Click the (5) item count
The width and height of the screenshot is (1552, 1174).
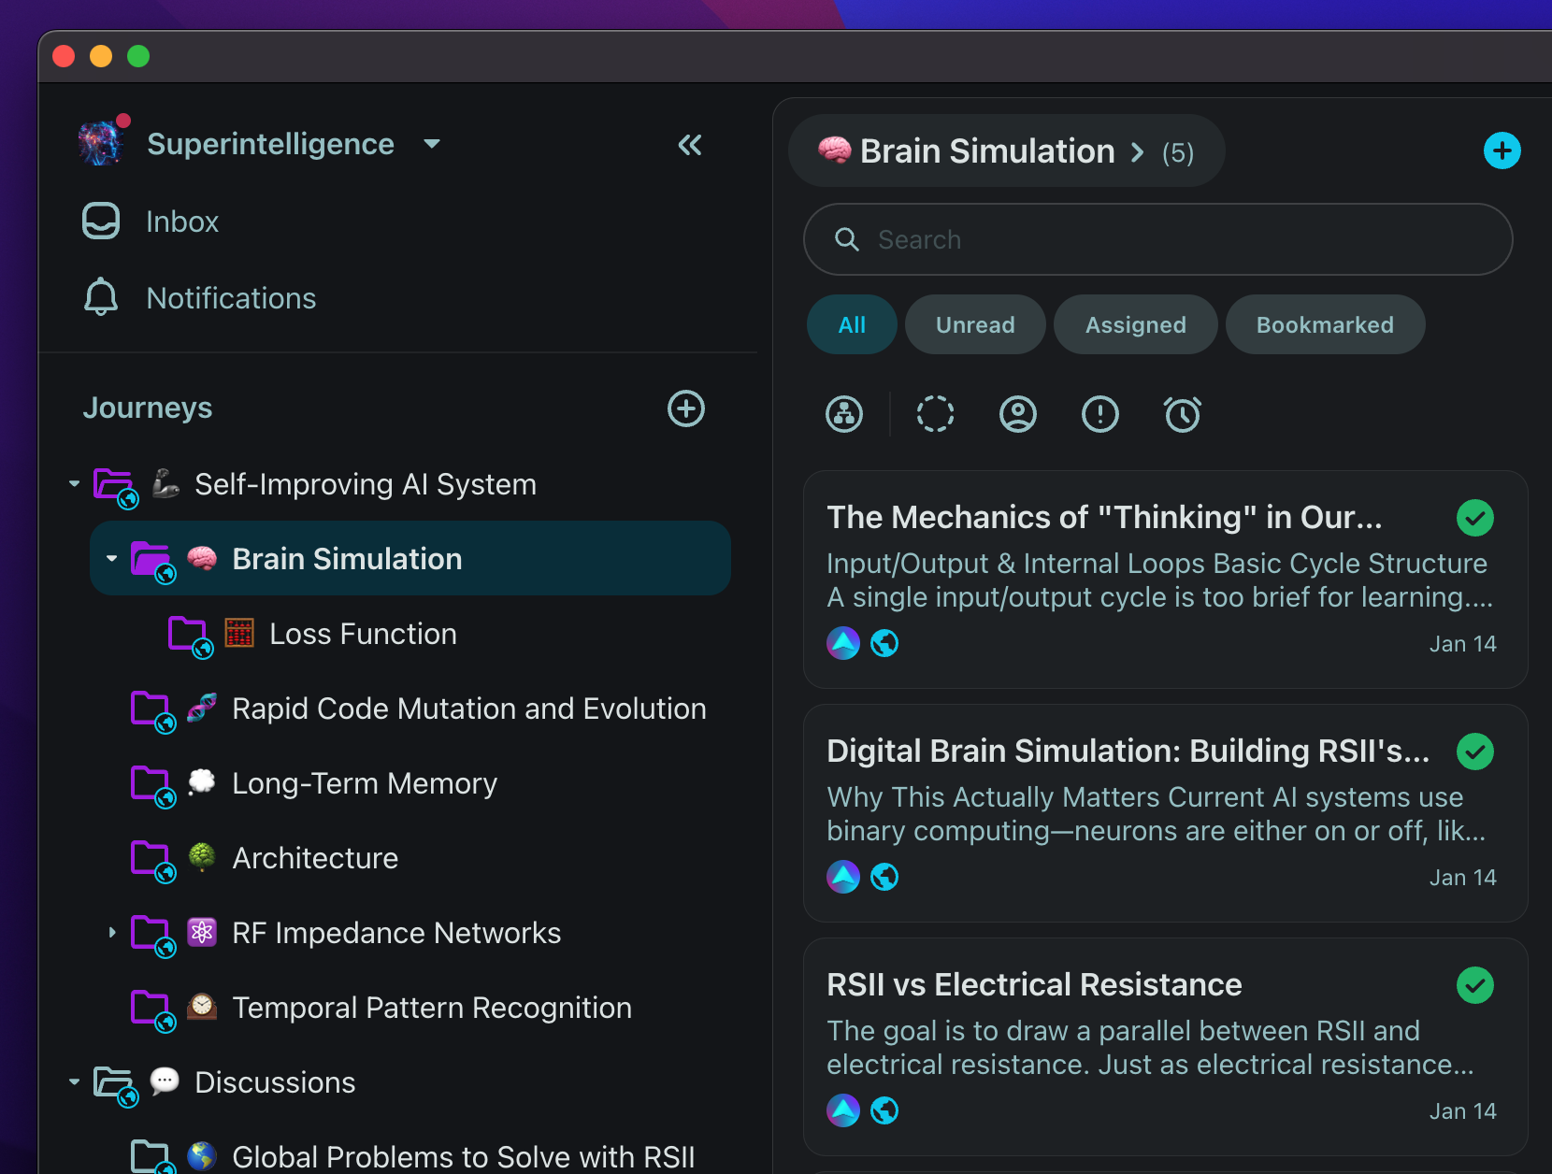(x=1178, y=153)
